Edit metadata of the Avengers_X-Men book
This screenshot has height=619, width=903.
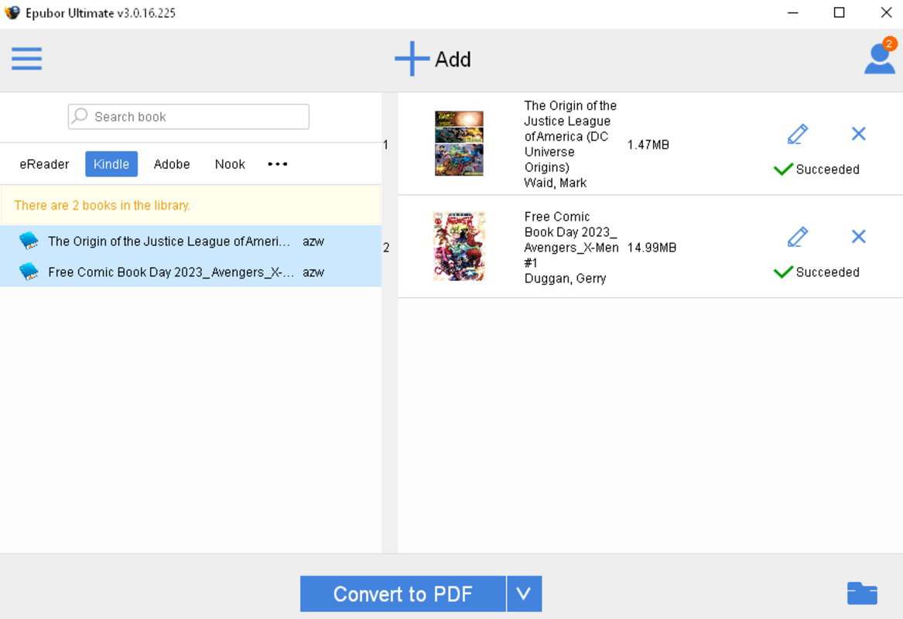[x=797, y=237]
